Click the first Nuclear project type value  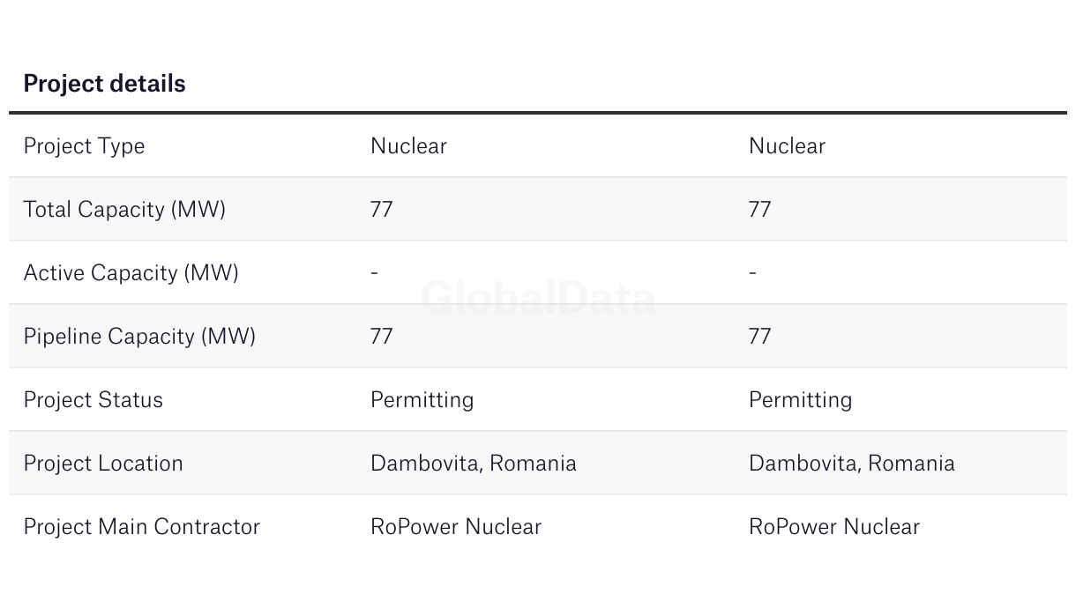point(408,145)
